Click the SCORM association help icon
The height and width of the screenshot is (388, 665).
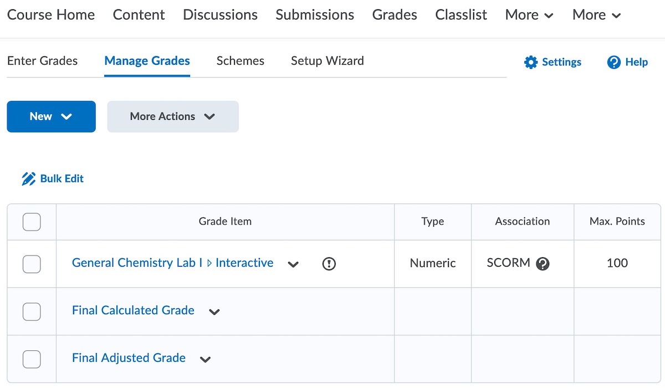543,264
